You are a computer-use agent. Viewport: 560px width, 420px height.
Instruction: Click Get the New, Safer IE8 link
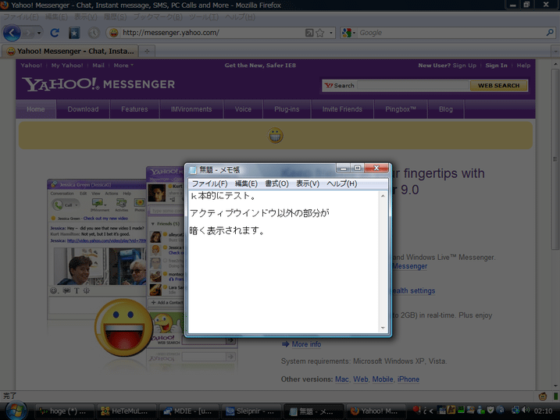pyautogui.click(x=260, y=66)
